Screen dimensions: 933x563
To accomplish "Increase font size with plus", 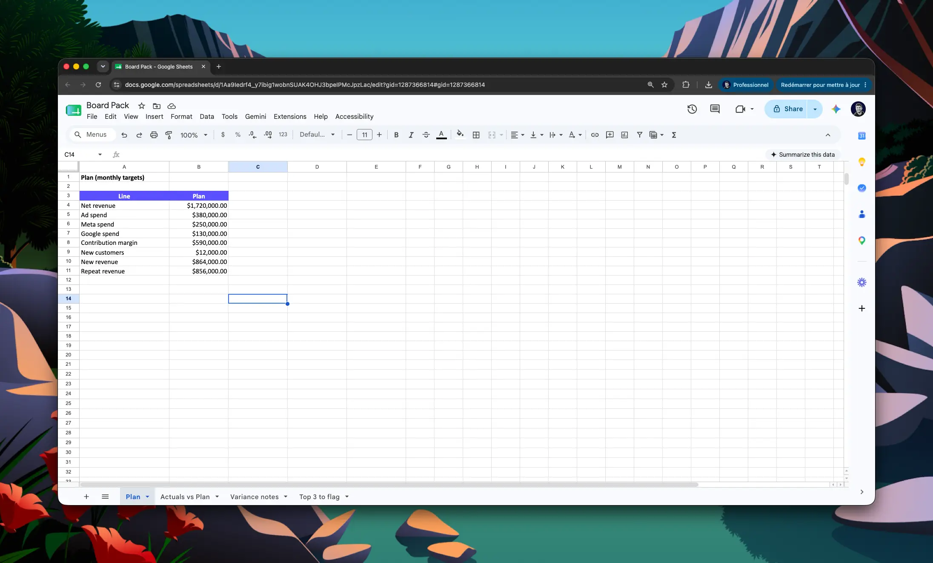I will [x=379, y=135].
